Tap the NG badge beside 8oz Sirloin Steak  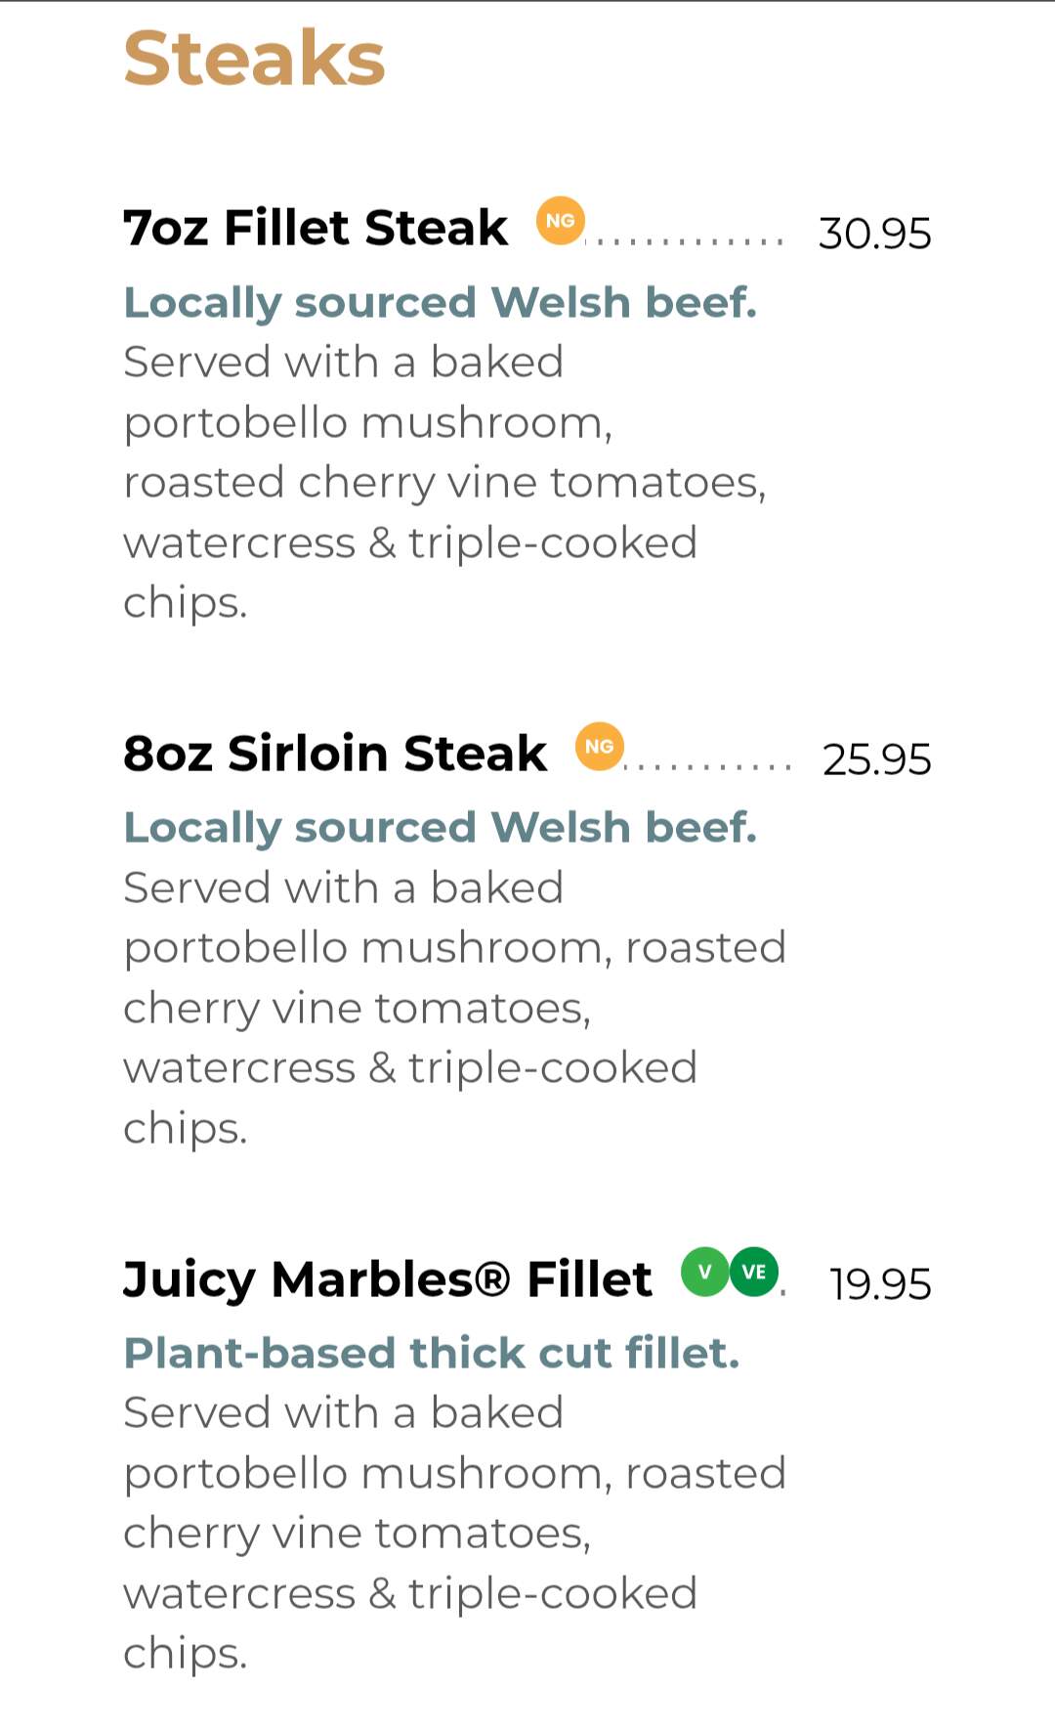(599, 747)
